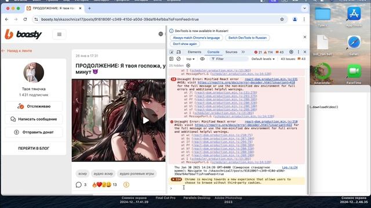Open Chrome's three-dot menu
Screen dimensions: 371x208
pyautogui.click(x=304, y=19)
